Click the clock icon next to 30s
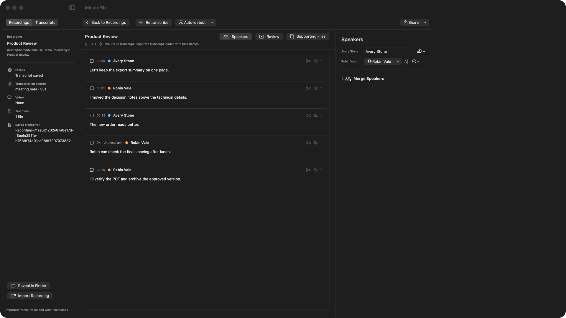The height and width of the screenshot is (318, 566). pyautogui.click(x=87, y=44)
